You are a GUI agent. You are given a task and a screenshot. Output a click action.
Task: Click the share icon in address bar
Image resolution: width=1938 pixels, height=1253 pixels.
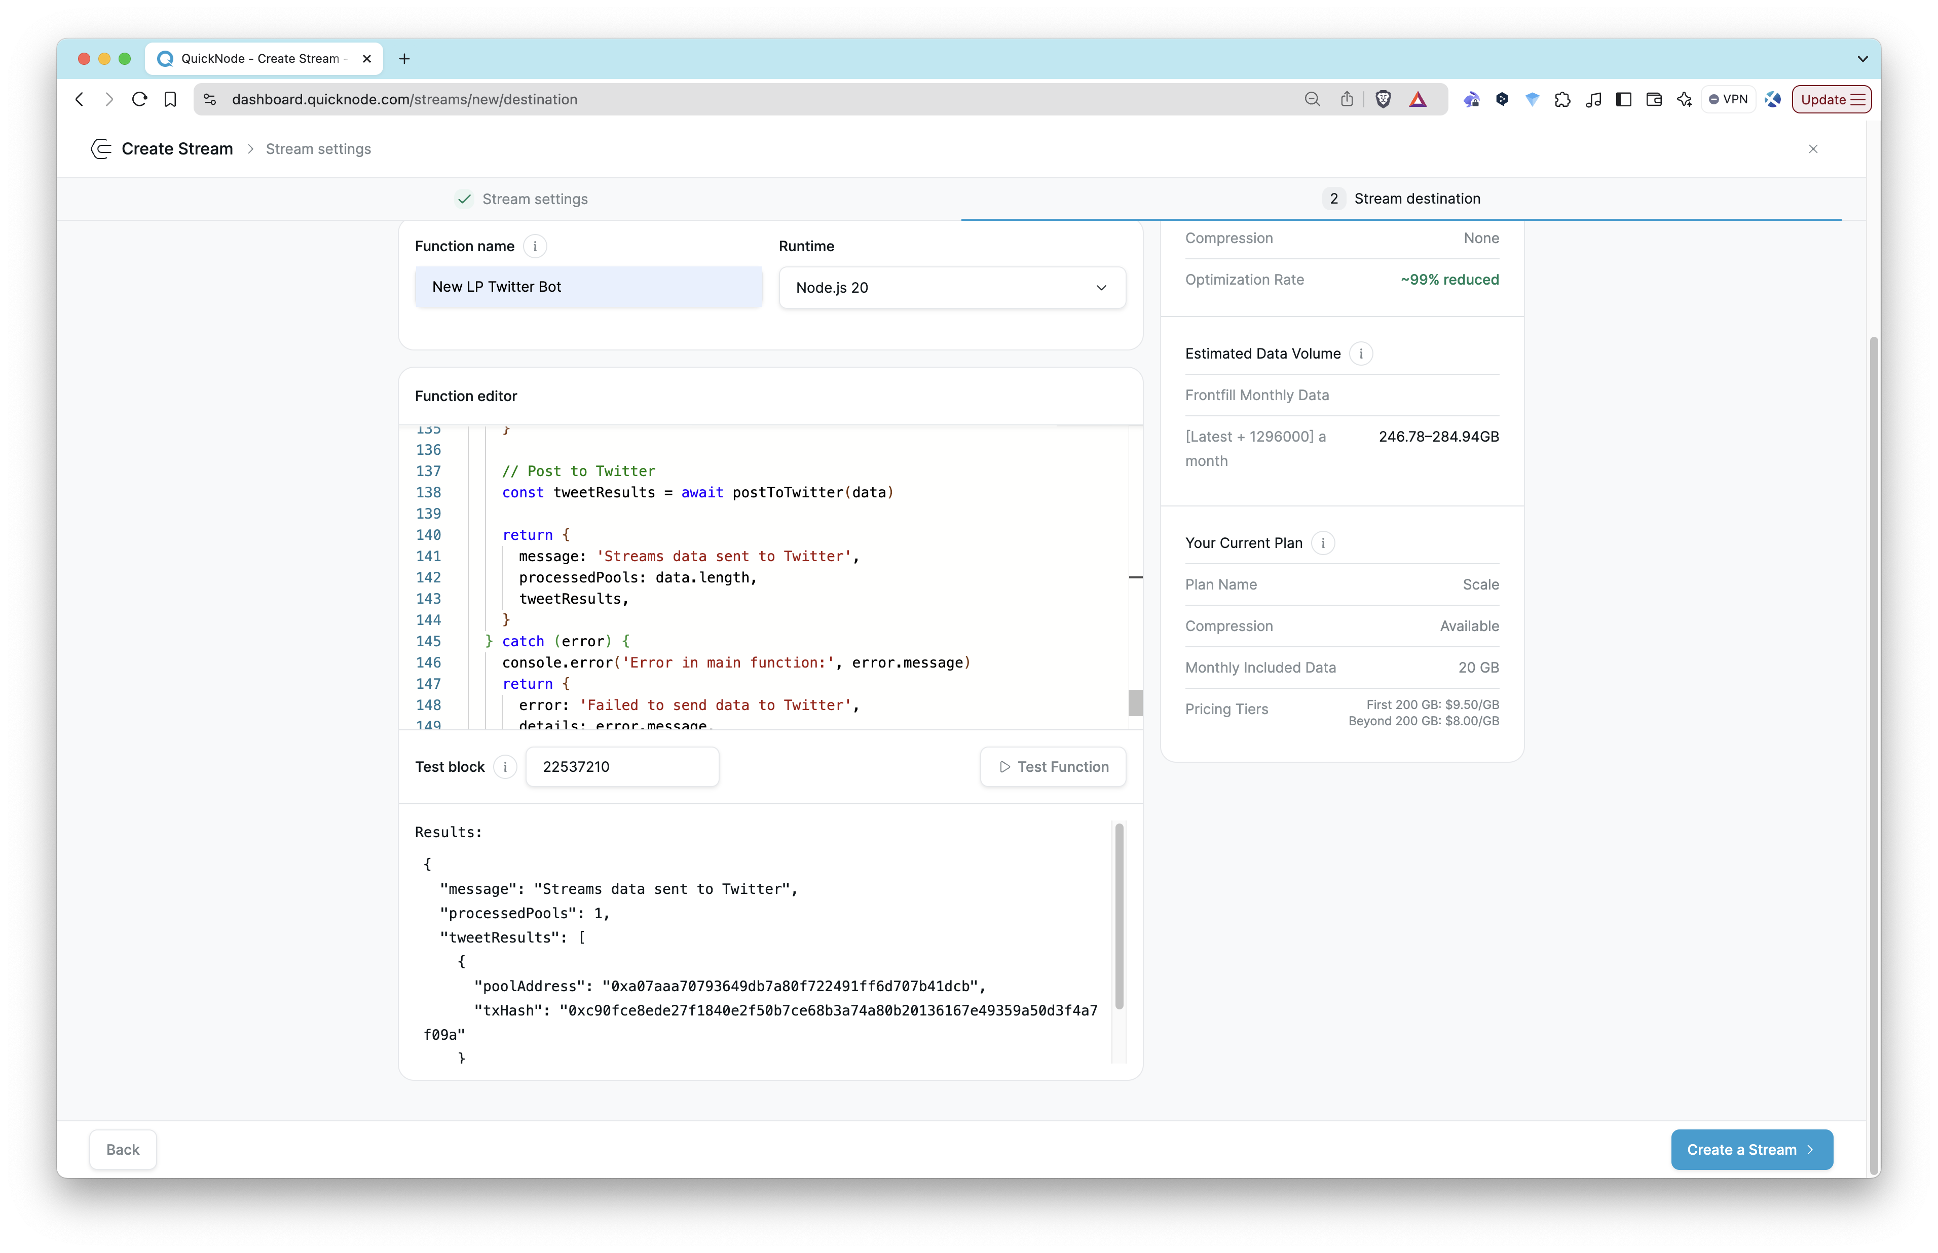1346,99
